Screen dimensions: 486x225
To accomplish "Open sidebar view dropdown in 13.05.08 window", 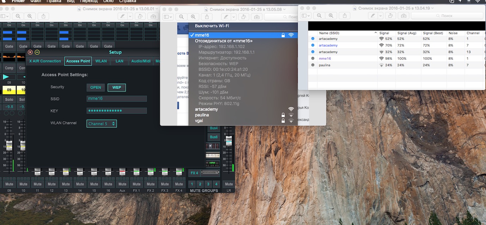I will 168,17.
